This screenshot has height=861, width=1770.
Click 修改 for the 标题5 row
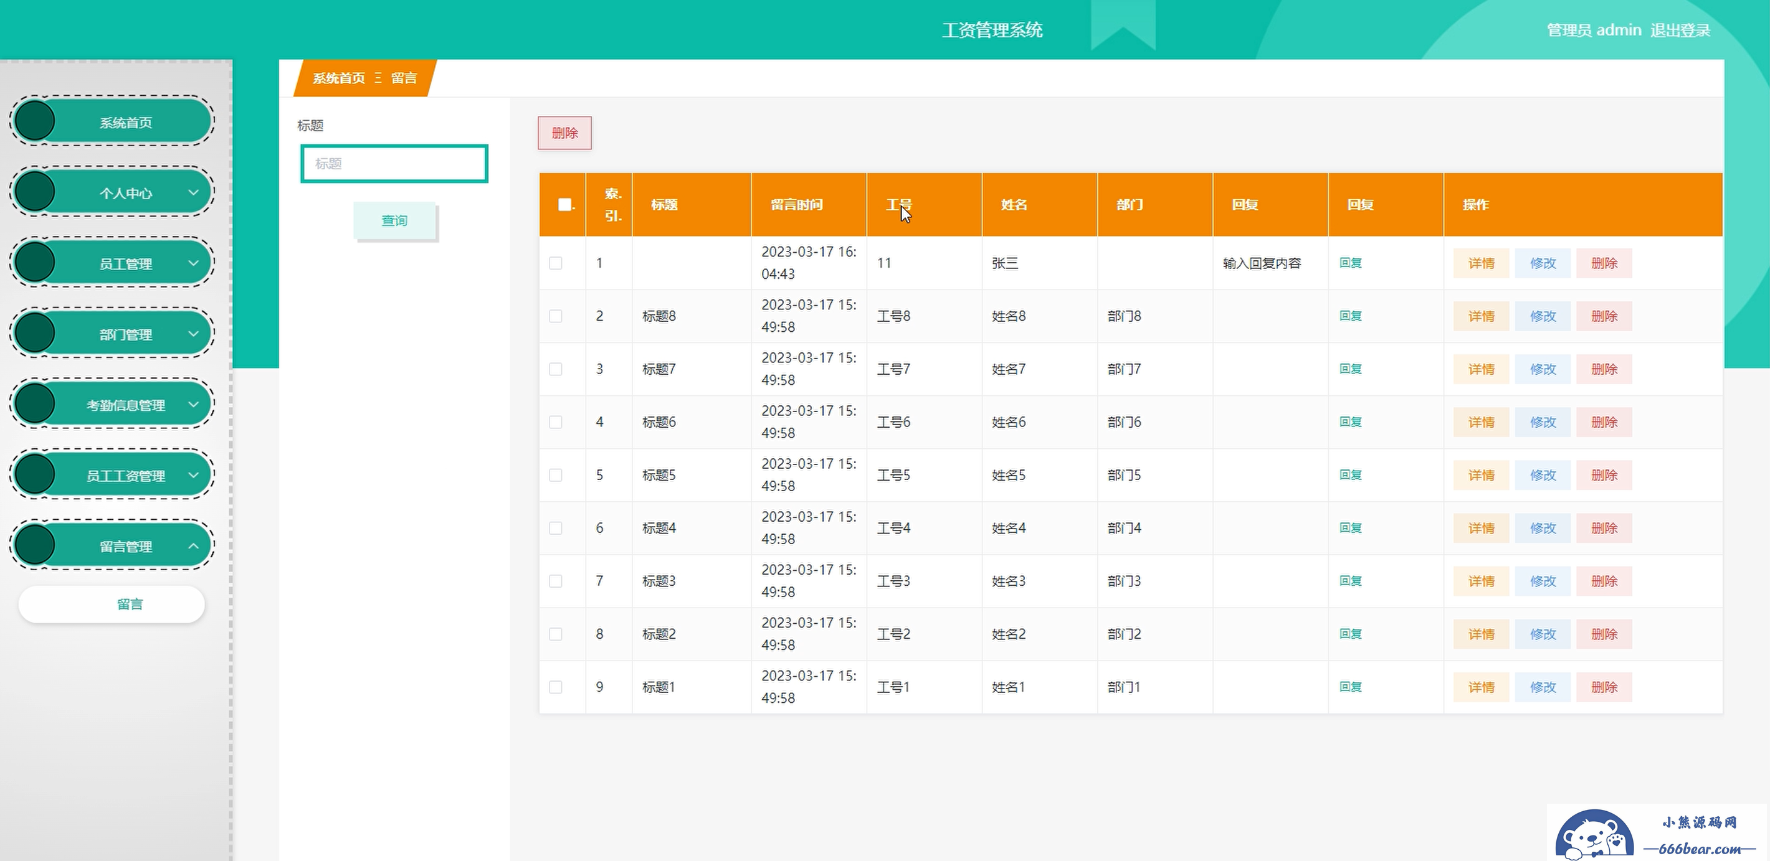pos(1543,475)
